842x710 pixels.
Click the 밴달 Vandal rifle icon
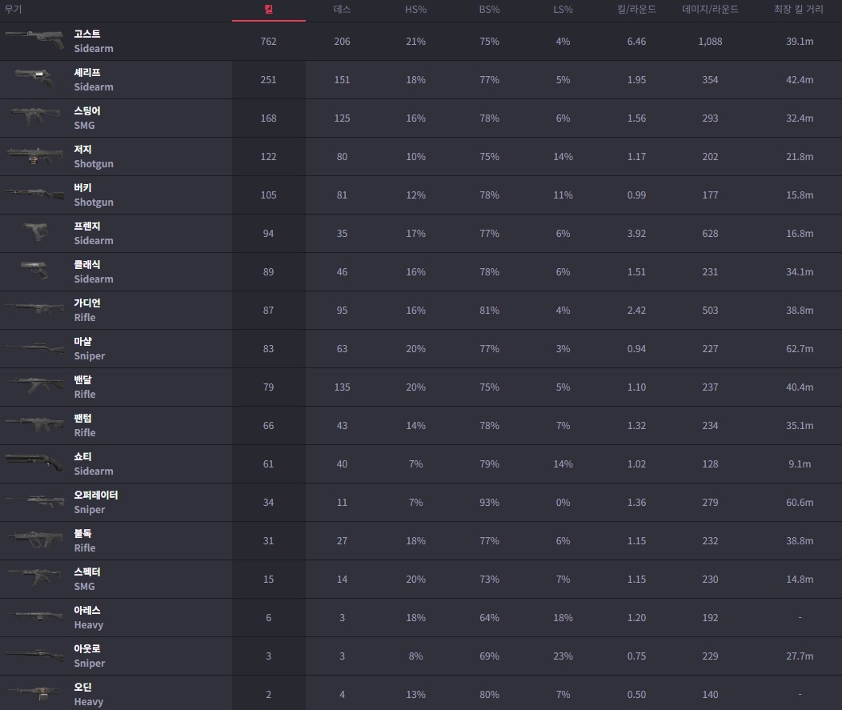tap(34, 386)
